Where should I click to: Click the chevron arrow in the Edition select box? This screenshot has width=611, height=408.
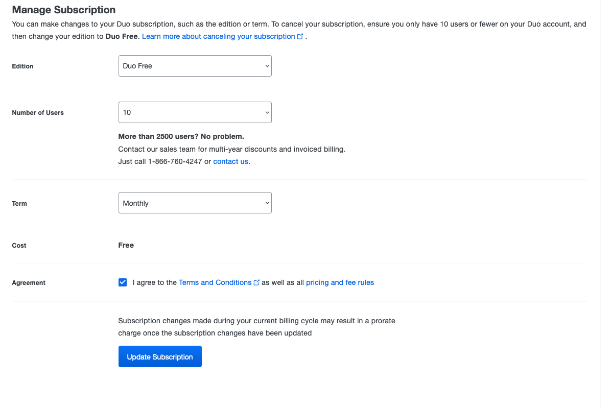(267, 66)
